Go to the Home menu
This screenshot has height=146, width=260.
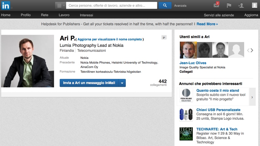pos(6,15)
